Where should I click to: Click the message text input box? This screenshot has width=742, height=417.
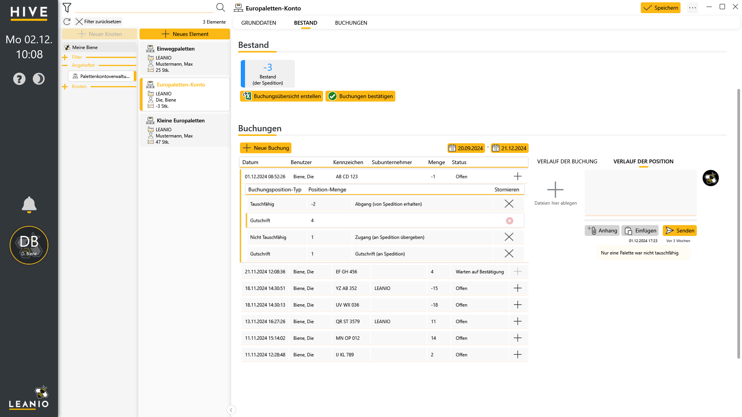click(640, 192)
